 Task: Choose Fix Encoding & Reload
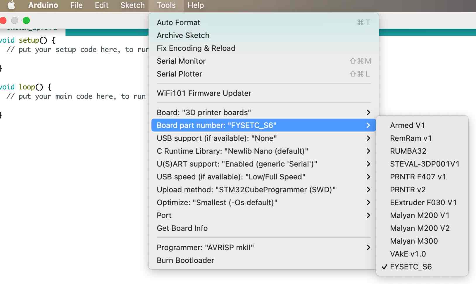264,48
